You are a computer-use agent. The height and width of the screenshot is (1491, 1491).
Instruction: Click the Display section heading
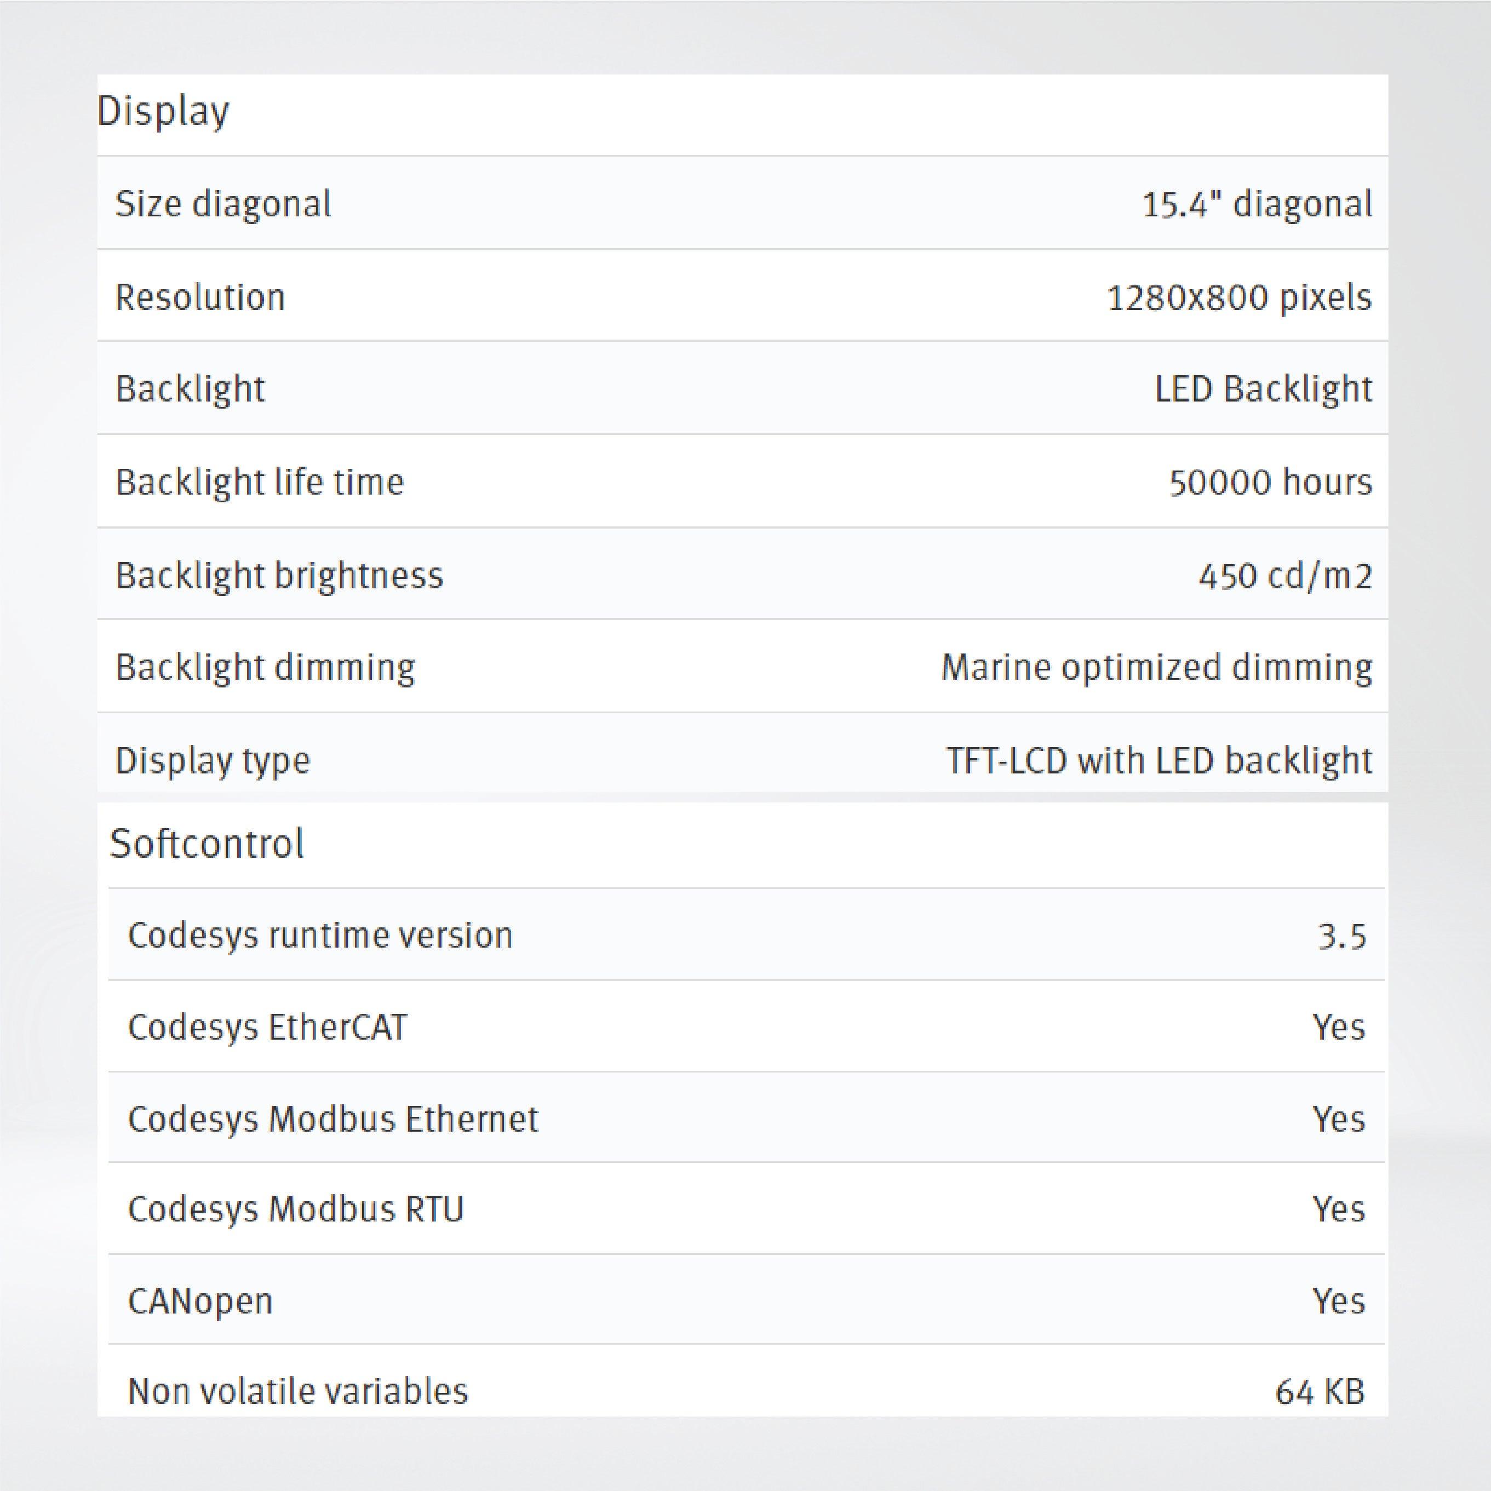tap(163, 112)
